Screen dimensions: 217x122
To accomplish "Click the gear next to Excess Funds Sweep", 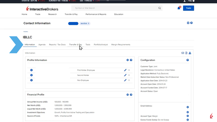I will (188, 120).
